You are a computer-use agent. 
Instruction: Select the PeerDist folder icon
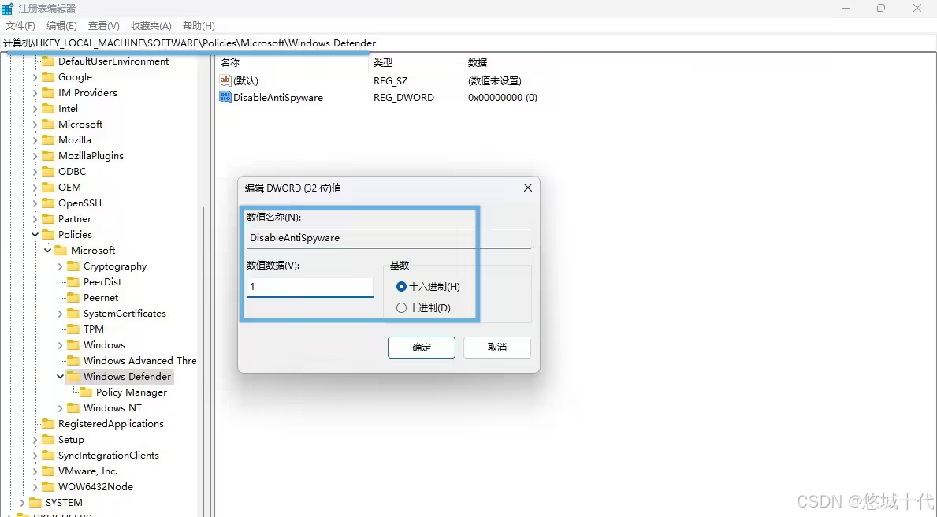pos(73,281)
